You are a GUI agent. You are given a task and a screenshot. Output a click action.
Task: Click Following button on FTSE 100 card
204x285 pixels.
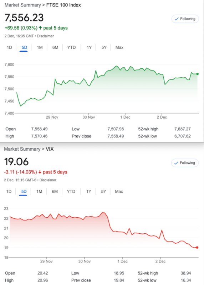point(185,19)
